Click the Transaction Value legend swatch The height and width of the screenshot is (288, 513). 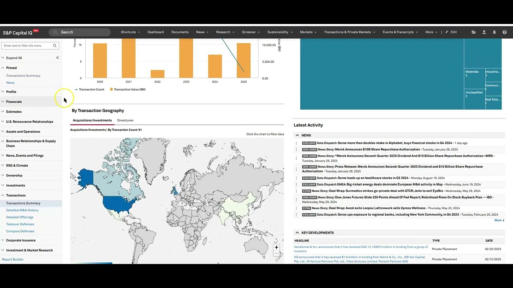(x=111, y=90)
